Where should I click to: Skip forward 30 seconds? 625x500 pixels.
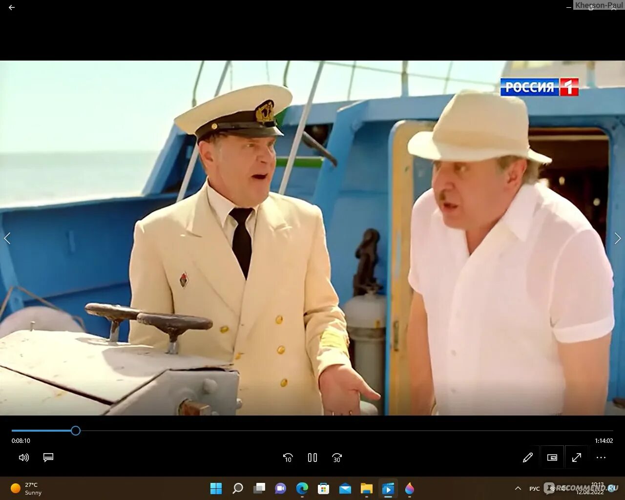tap(337, 458)
